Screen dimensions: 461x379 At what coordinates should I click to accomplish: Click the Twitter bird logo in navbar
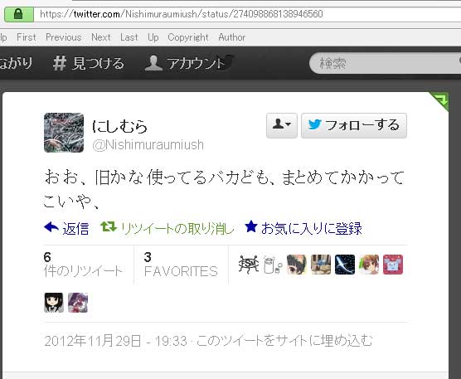pyautogui.click(x=226, y=62)
